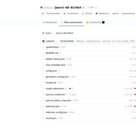
Task: Open the .gitattributes file
Action: (52, 47)
